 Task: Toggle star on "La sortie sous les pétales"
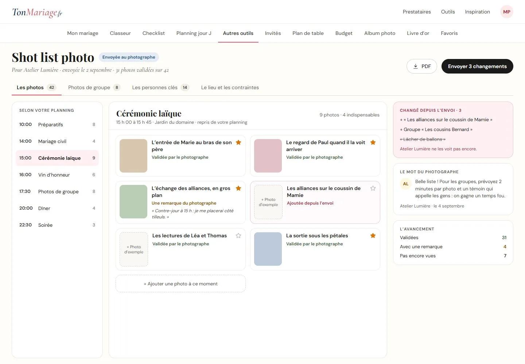[x=373, y=236]
